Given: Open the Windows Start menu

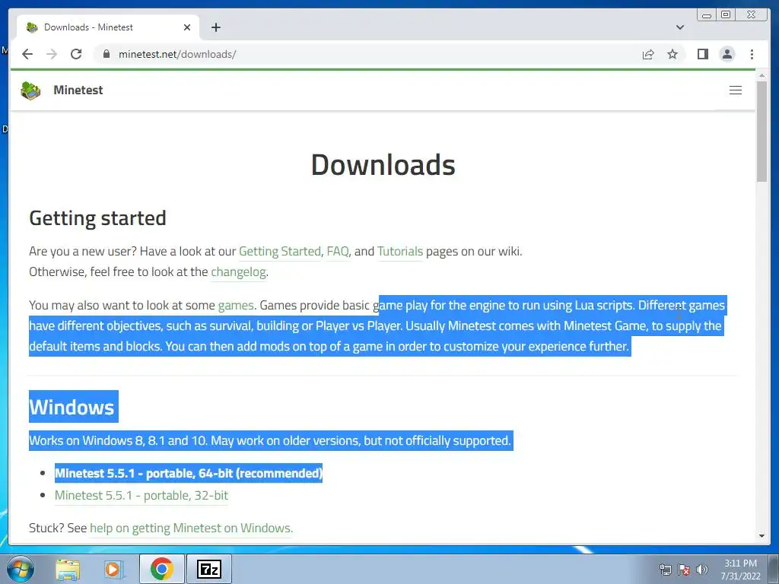Looking at the screenshot, I should point(21,569).
